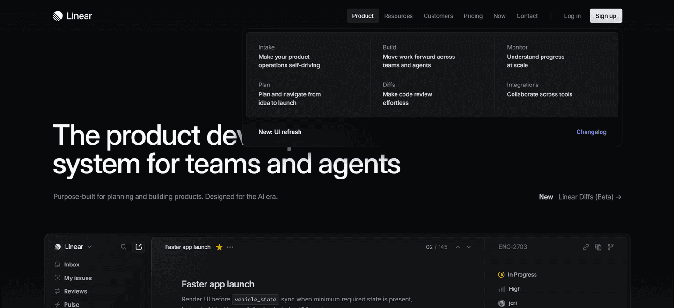Click the Linear Diffs (Beta) link
674x308 pixels.
590,197
